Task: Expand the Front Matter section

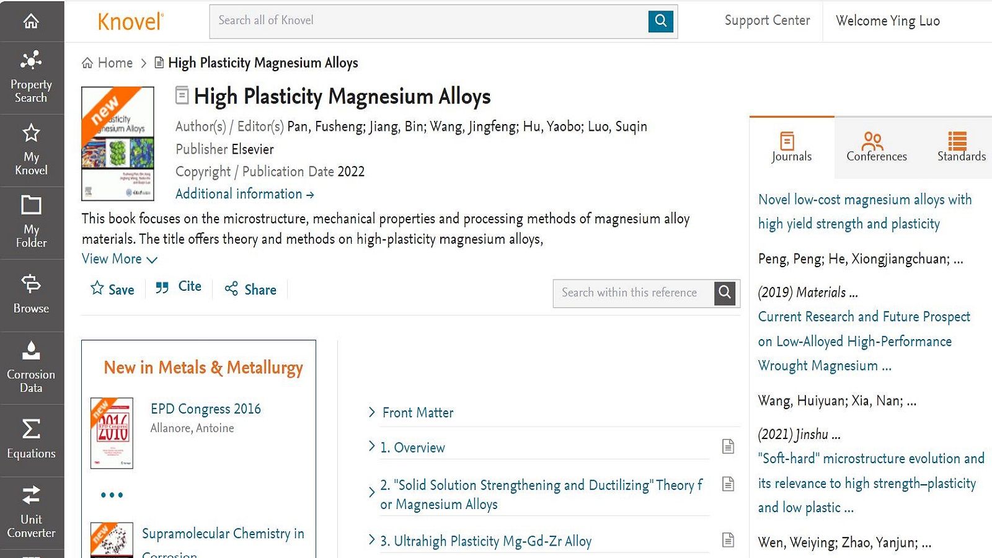Action: coord(372,412)
